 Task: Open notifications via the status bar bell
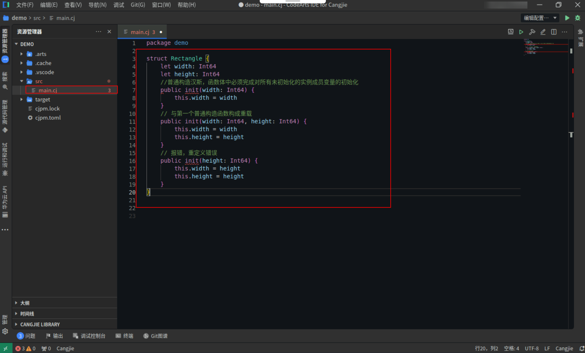582,348
